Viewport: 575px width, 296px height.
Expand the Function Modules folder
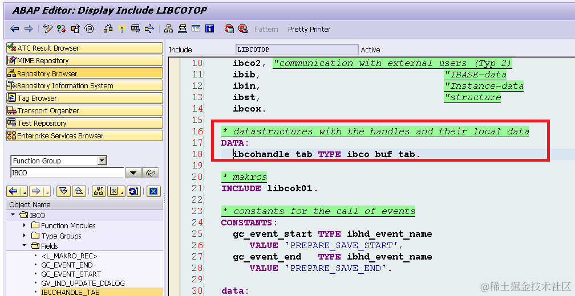(24, 225)
